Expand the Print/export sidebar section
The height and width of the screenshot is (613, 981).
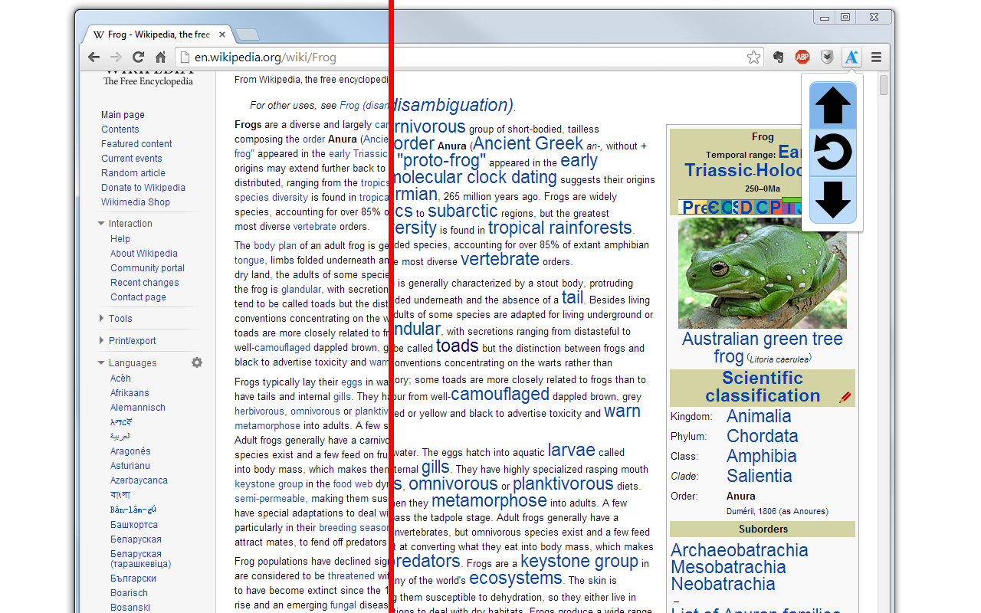pyautogui.click(x=101, y=341)
